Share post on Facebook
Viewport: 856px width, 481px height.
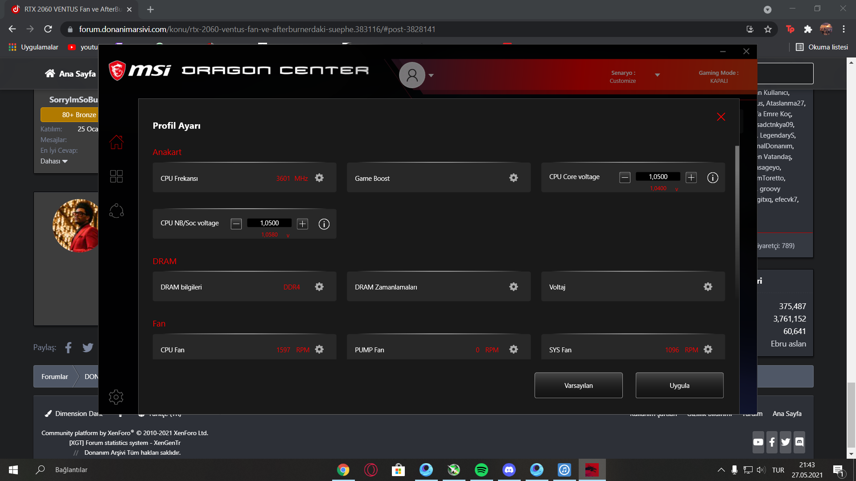[x=68, y=347]
